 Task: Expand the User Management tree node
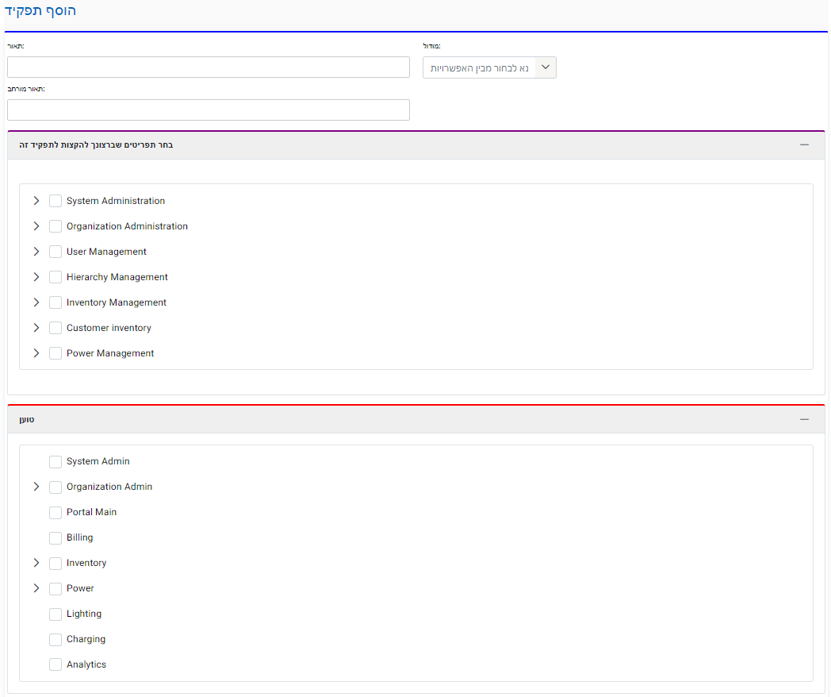[x=36, y=252]
